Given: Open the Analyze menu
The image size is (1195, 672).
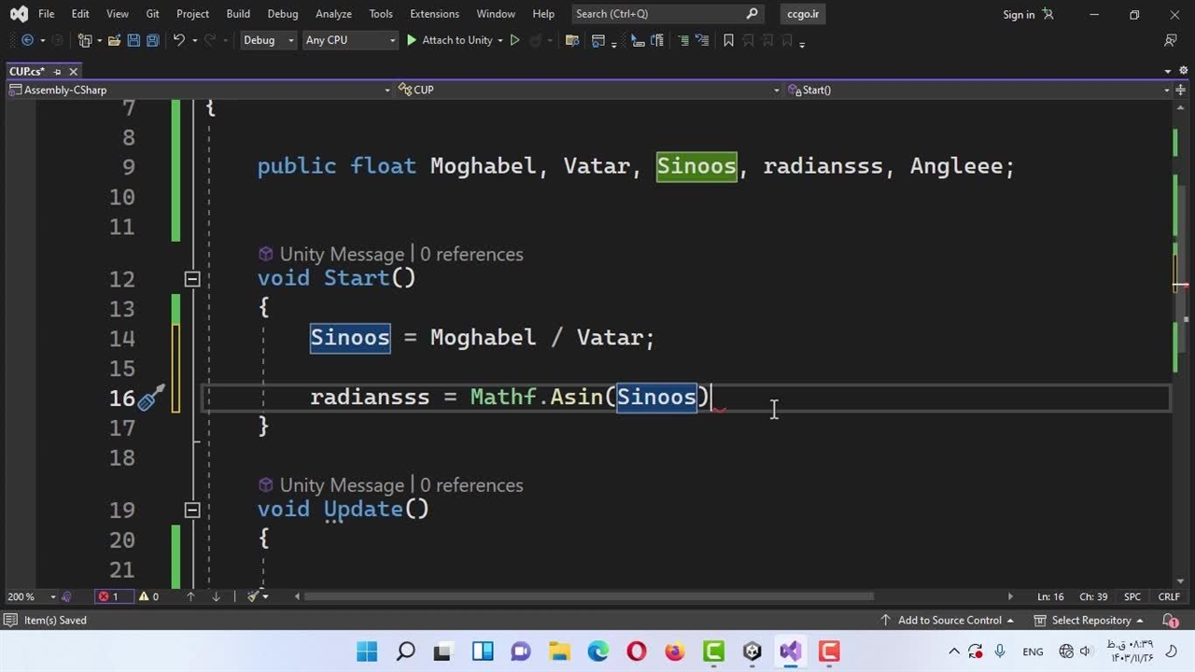Looking at the screenshot, I should click(333, 14).
